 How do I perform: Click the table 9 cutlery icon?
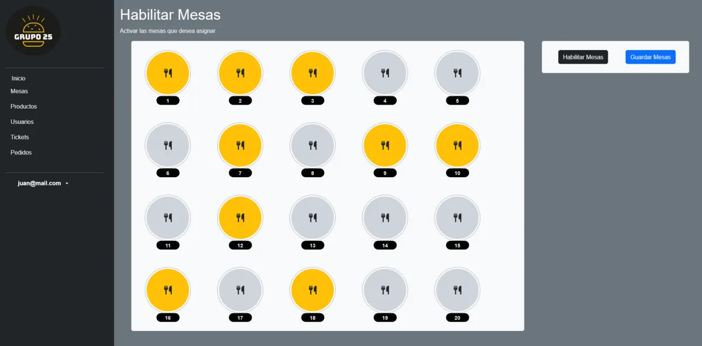(x=385, y=146)
